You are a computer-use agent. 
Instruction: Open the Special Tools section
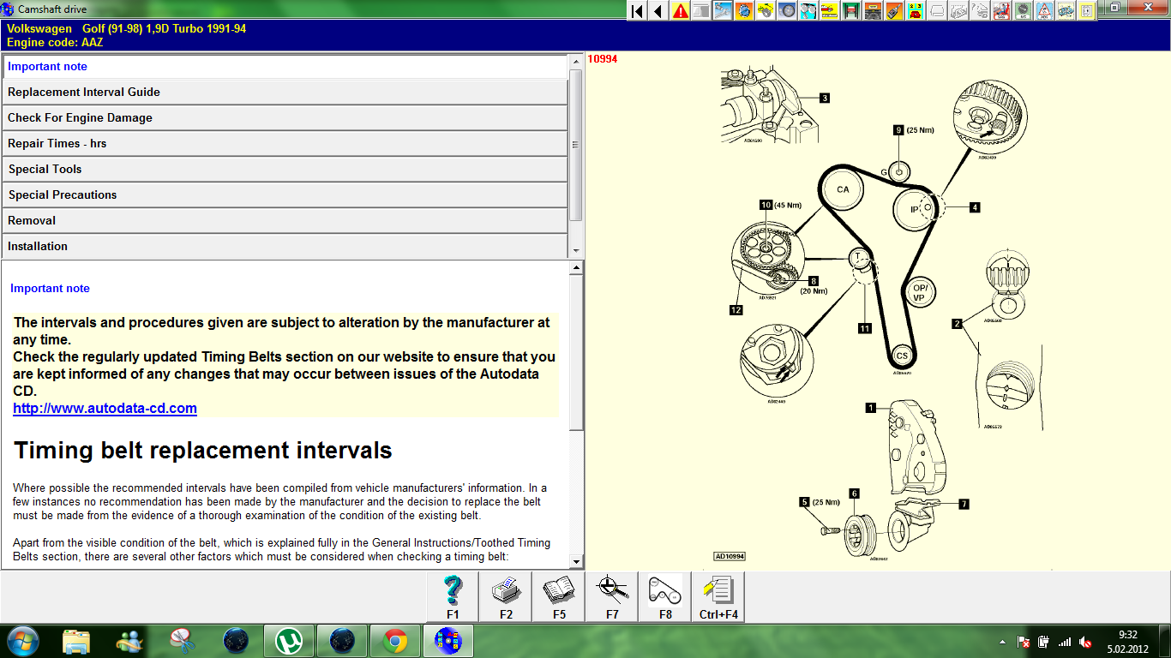(285, 170)
